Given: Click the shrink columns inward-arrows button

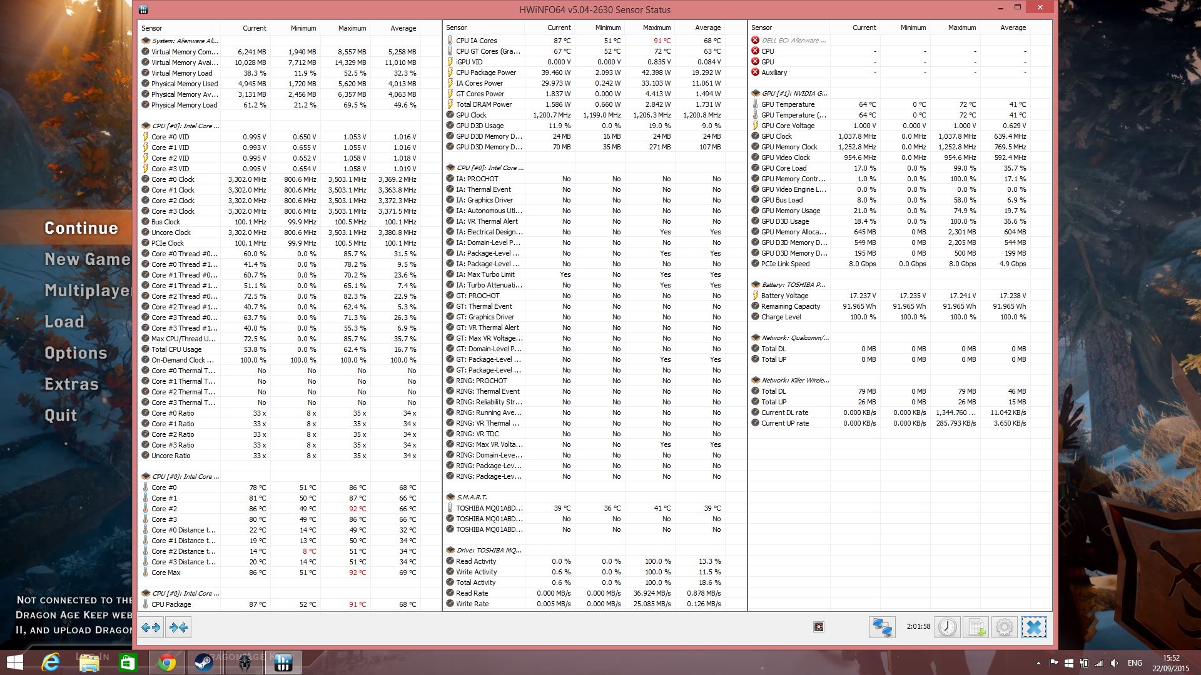Looking at the screenshot, I should point(178,627).
